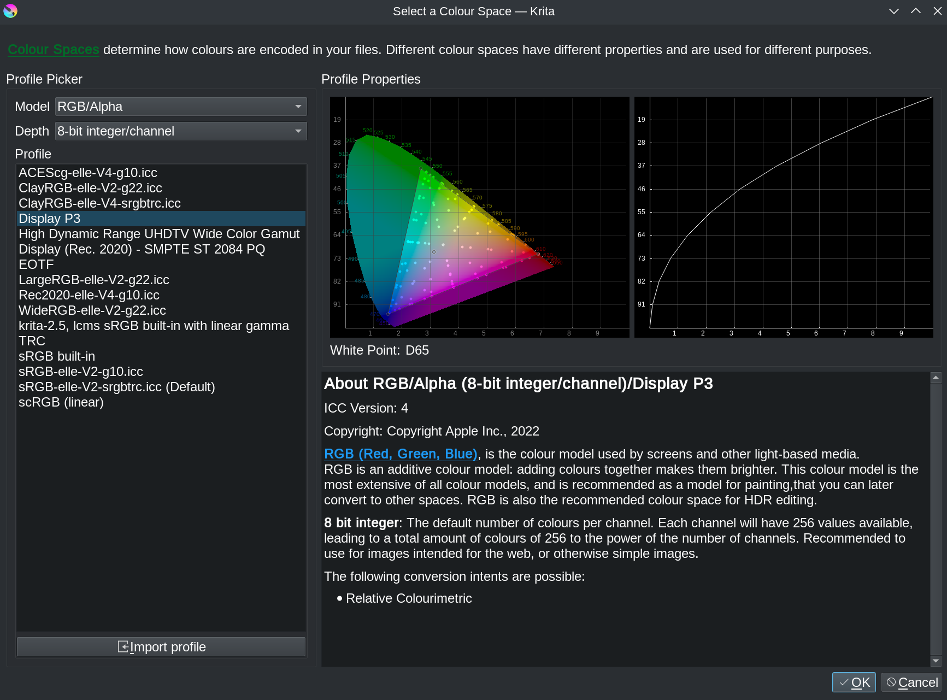Click the Cancel button

(912, 683)
